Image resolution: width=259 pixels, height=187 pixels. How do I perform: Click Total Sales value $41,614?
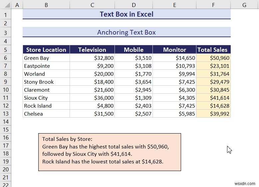(x=213, y=98)
